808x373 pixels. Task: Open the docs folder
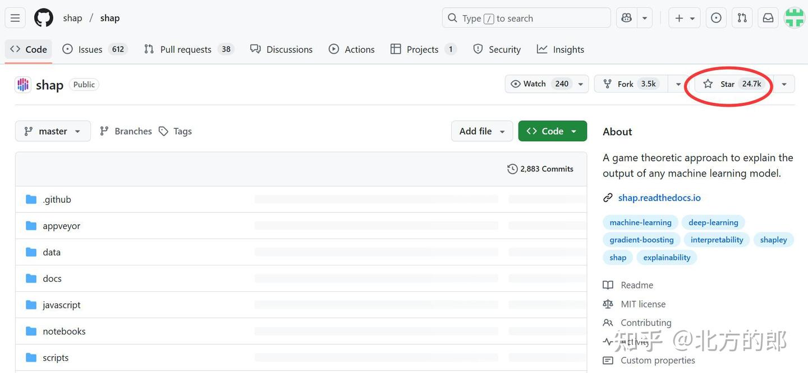click(x=52, y=278)
